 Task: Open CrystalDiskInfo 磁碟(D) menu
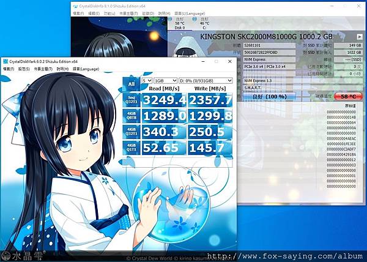coord(148,13)
